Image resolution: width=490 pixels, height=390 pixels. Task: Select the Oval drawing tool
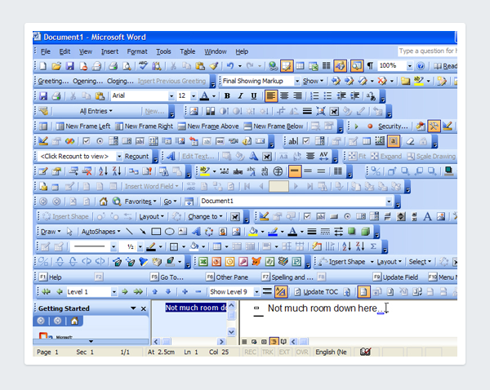pyautogui.click(x=169, y=232)
